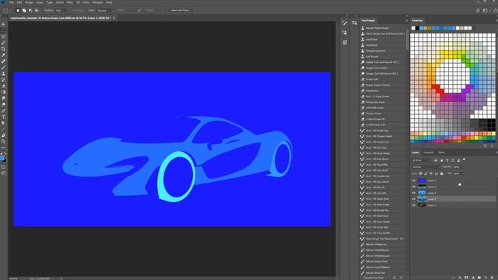The image size is (498, 280).
Task: Select the Path Selection tool
Action: [x=3, y=123]
